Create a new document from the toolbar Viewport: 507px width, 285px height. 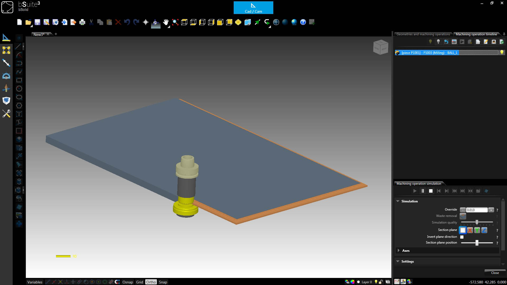point(19,22)
